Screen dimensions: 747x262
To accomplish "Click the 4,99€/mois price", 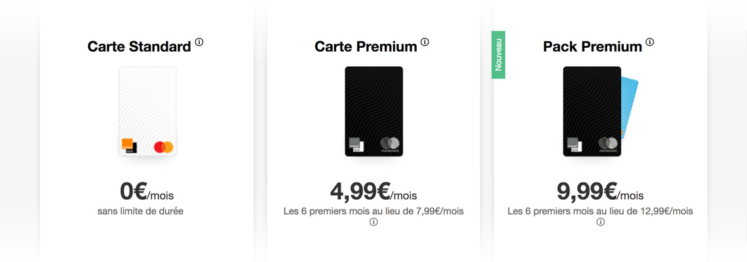I will tap(373, 191).
